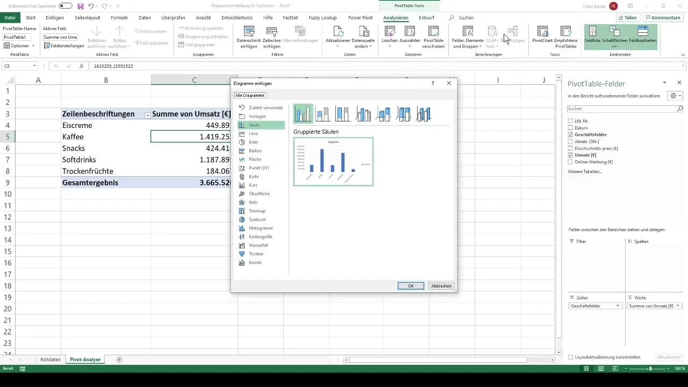This screenshot has width=688, height=387.
Task: Select the Wasserfall chart type
Action: 261,245
